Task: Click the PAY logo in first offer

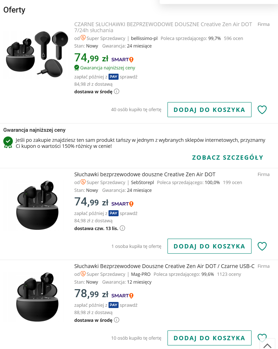Action: [x=113, y=77]
